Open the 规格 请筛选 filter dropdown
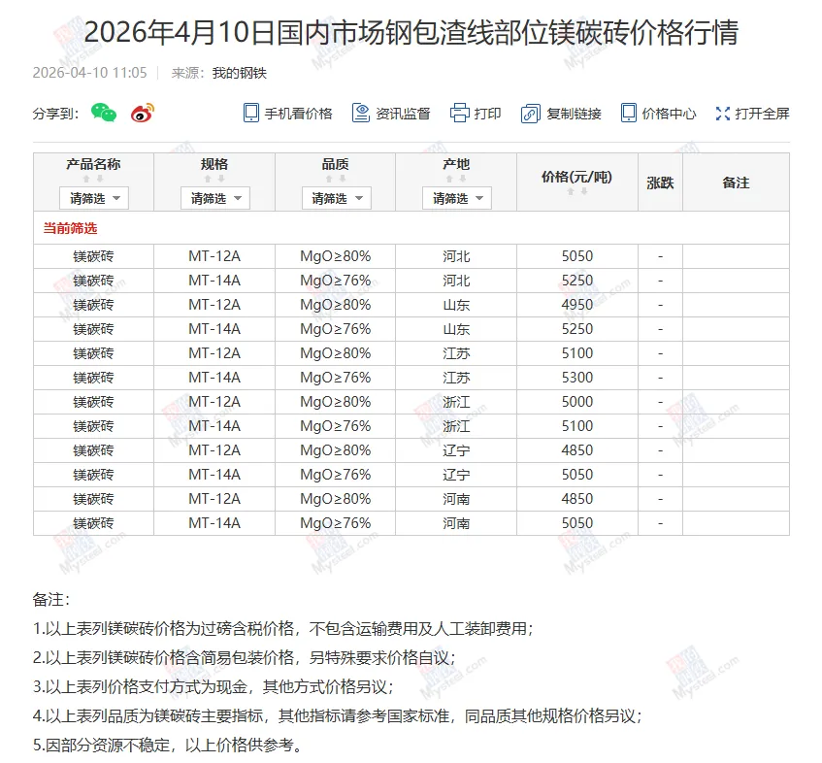 (214, 197)
